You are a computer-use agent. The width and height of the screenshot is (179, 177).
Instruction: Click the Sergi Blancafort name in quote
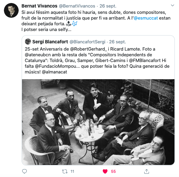[x=50, y=42]
